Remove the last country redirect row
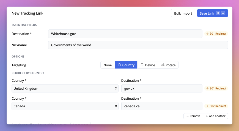The width and height of the screenshot is (239, 131). (x=193, y=116)
